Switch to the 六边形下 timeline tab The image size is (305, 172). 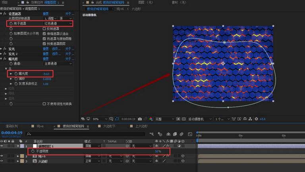click(110, 126)
